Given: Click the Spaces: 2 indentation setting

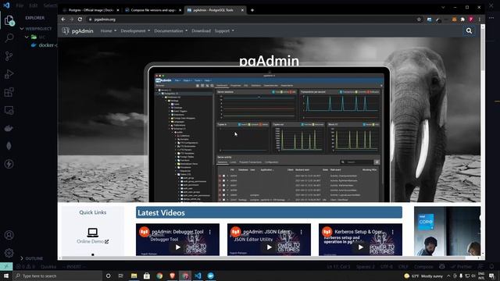Looking at the screenshot, I should tap(366, 267).
